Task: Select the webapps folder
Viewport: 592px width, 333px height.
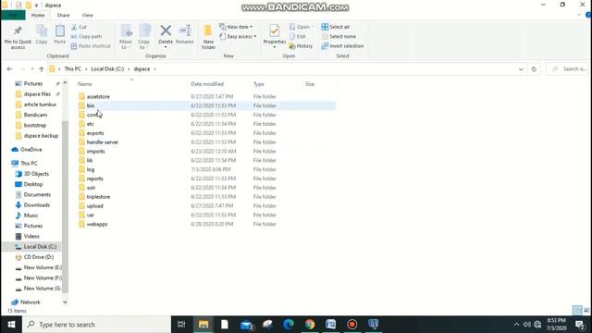Action: tap(97, 224)
